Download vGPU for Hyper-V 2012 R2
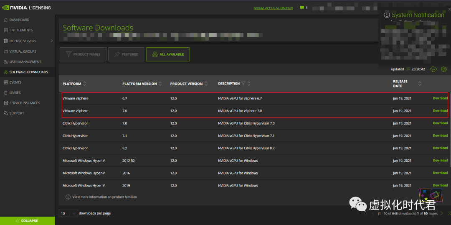The width and height of the screenshot is (451, 225). pos(441,160)
